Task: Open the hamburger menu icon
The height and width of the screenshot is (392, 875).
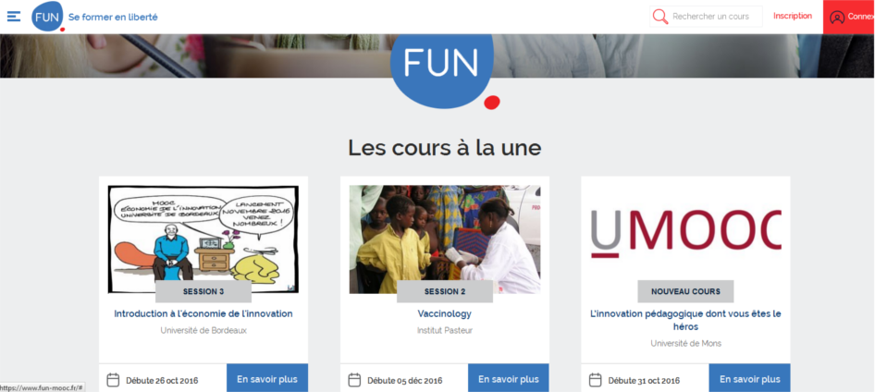Action: click(13, 16)
